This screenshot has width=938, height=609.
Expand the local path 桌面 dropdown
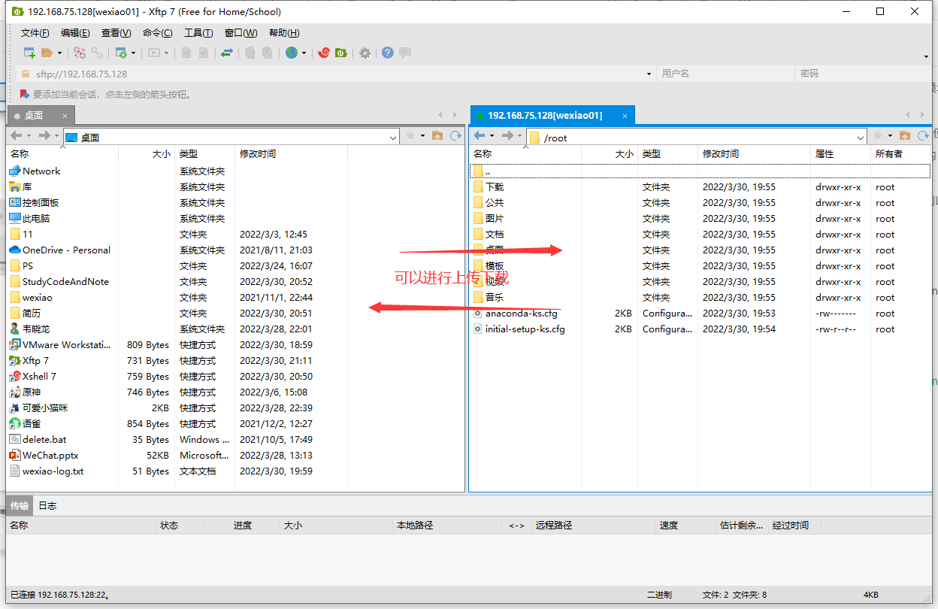pyautogui.click(x=394, y=138)
